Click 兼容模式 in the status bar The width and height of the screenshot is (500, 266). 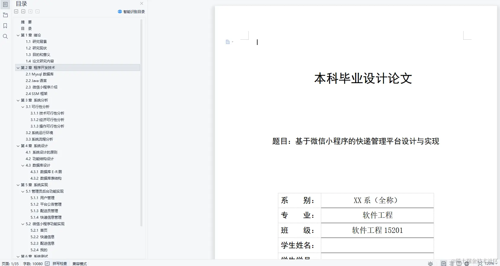coord(80,264)
